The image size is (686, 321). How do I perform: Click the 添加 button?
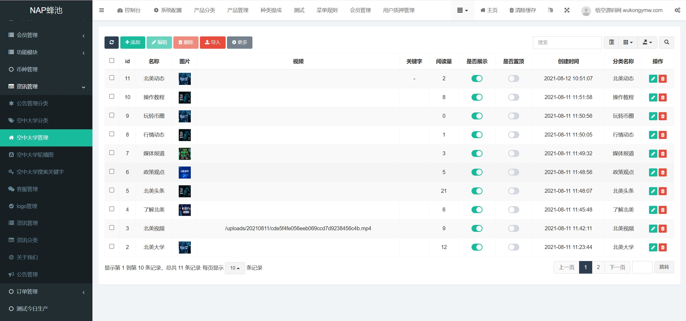133,42
